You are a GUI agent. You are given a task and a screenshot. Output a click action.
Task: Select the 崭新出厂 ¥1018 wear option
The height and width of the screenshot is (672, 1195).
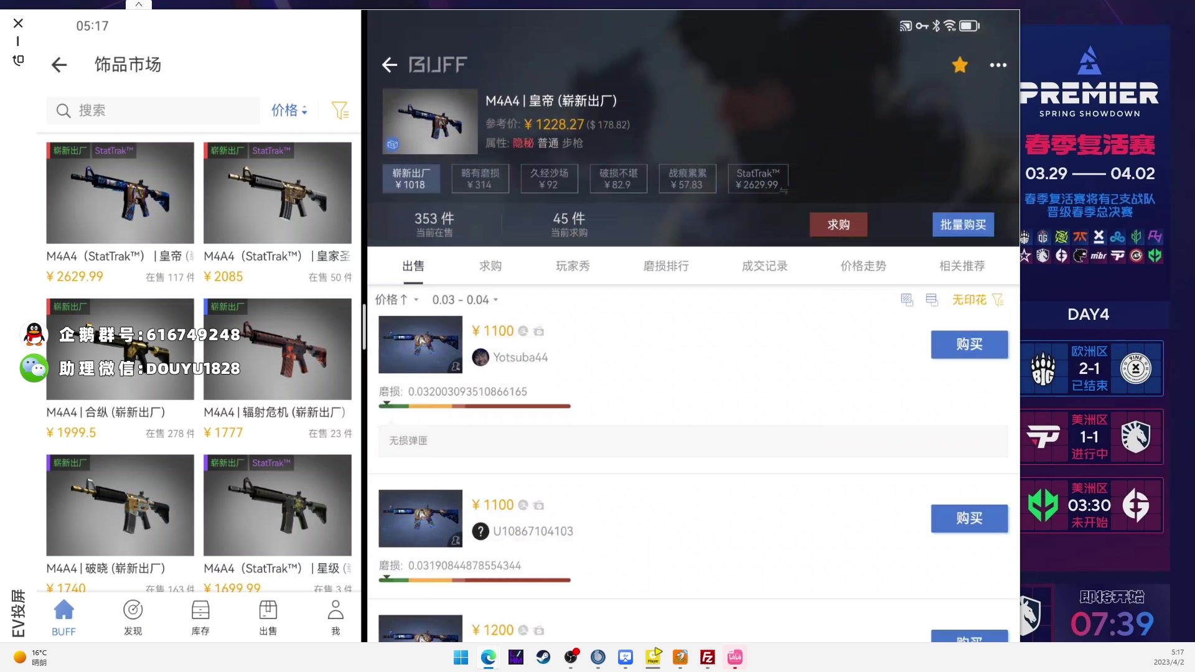411,179
